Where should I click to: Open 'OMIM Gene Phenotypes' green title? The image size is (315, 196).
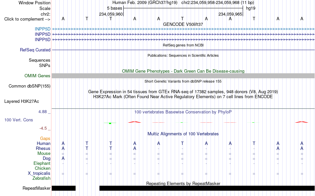pos(183,71)
